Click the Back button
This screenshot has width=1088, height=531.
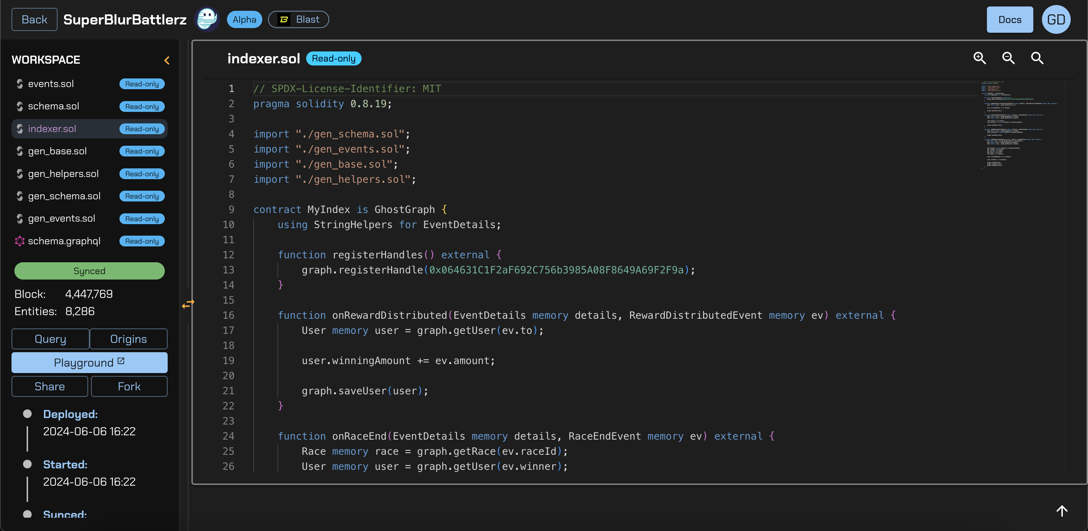coord(34,19)
